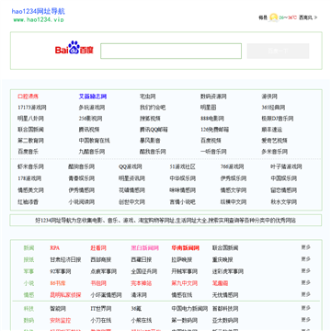Open the 九酷音乐网 link

click(x=92, y=152)
